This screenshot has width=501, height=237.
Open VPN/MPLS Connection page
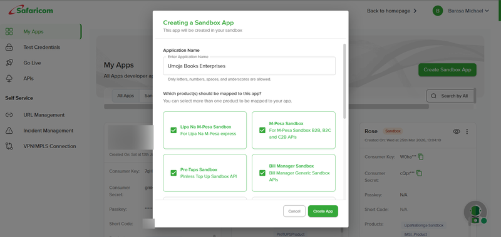coord(49,146)
